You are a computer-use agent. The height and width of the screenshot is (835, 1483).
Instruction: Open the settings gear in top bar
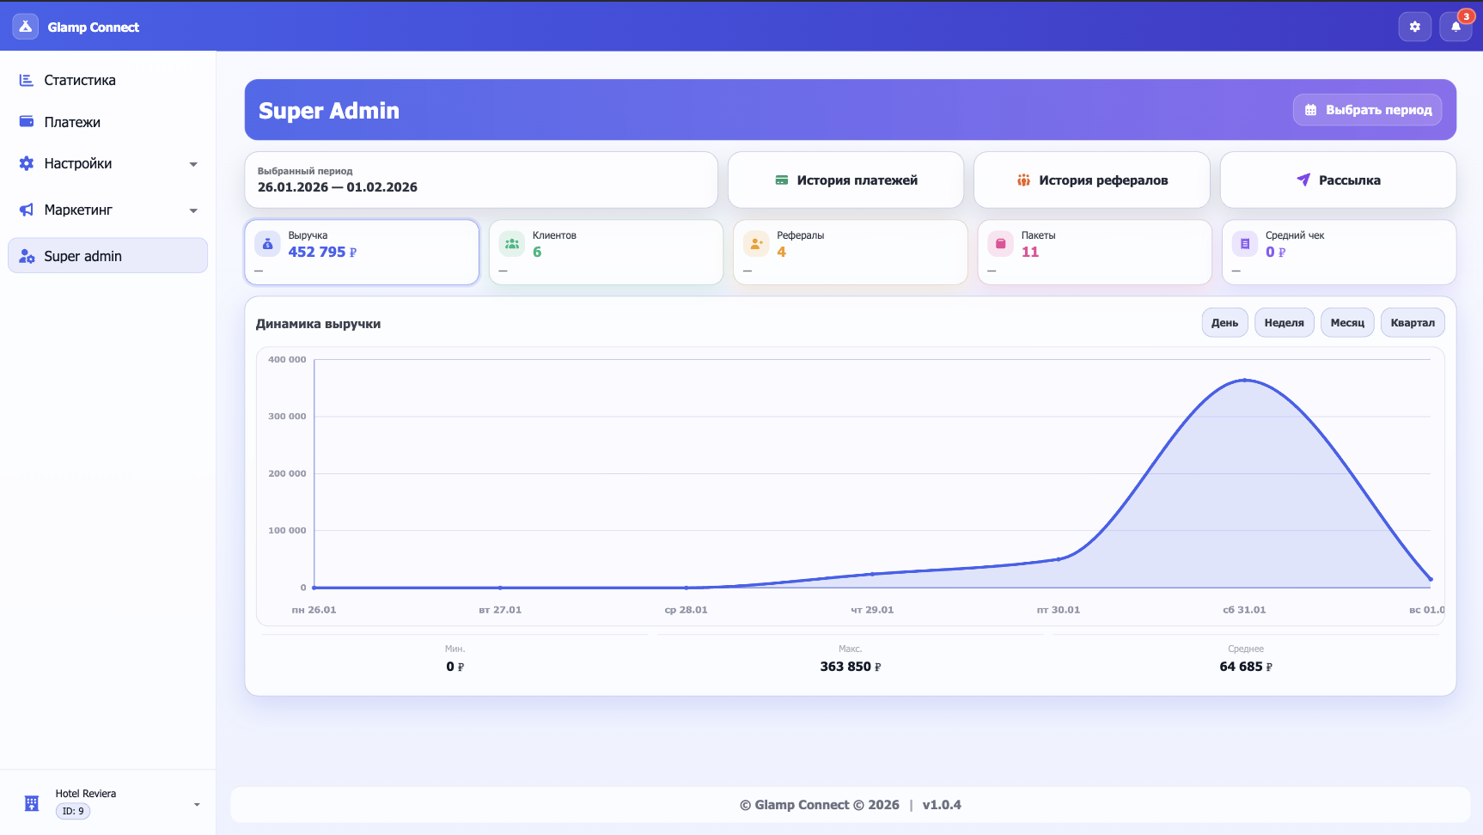pyautogui.click(x=1414, y=26)
